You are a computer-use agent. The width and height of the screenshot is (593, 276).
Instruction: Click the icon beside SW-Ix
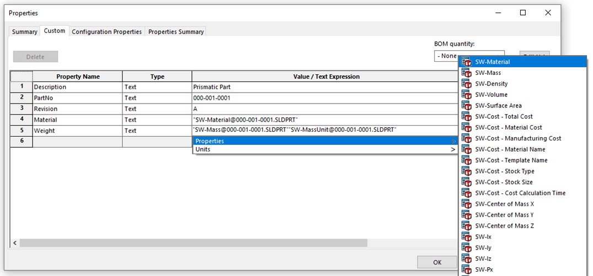467,237
